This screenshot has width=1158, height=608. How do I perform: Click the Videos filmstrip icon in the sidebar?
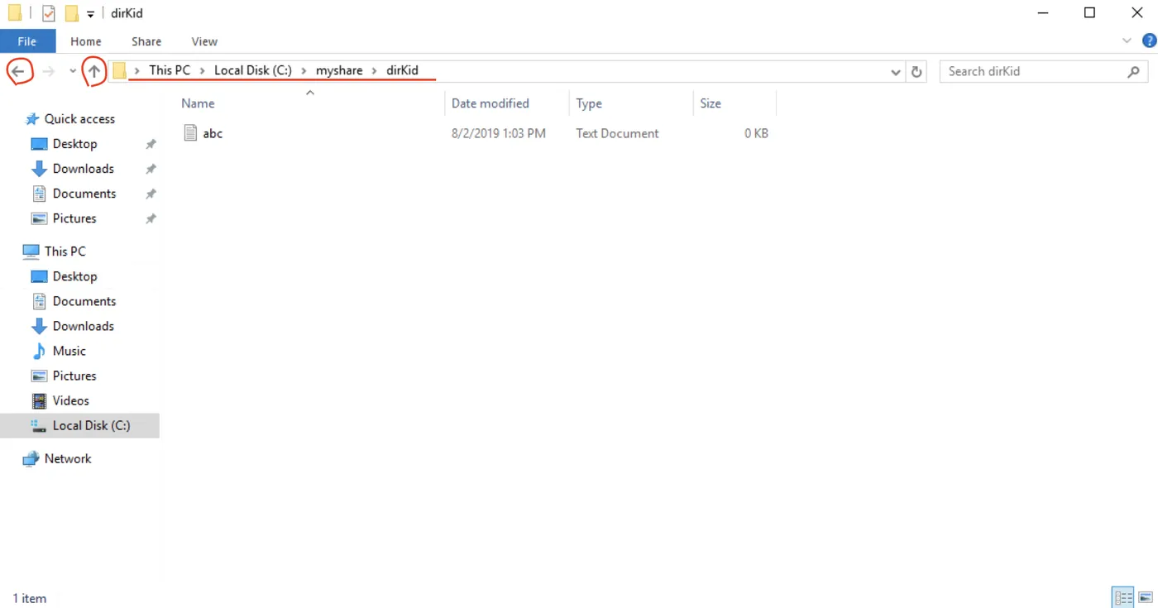click(39, 400)
